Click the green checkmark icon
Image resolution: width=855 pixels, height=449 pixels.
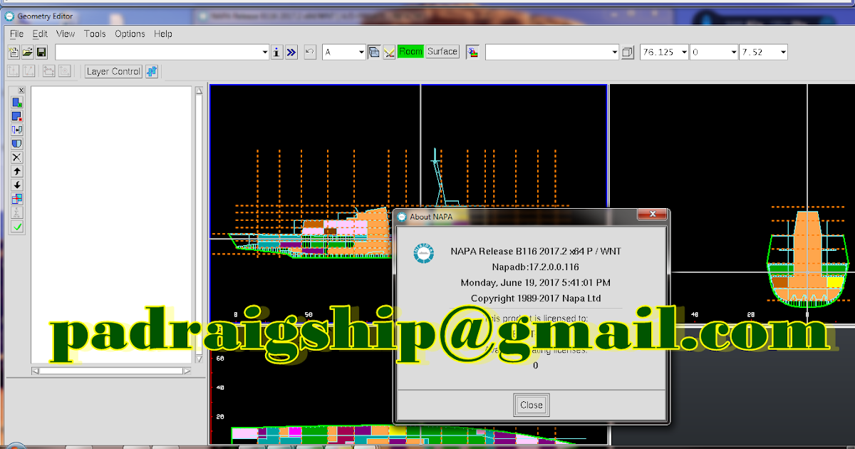click(18, 227)
